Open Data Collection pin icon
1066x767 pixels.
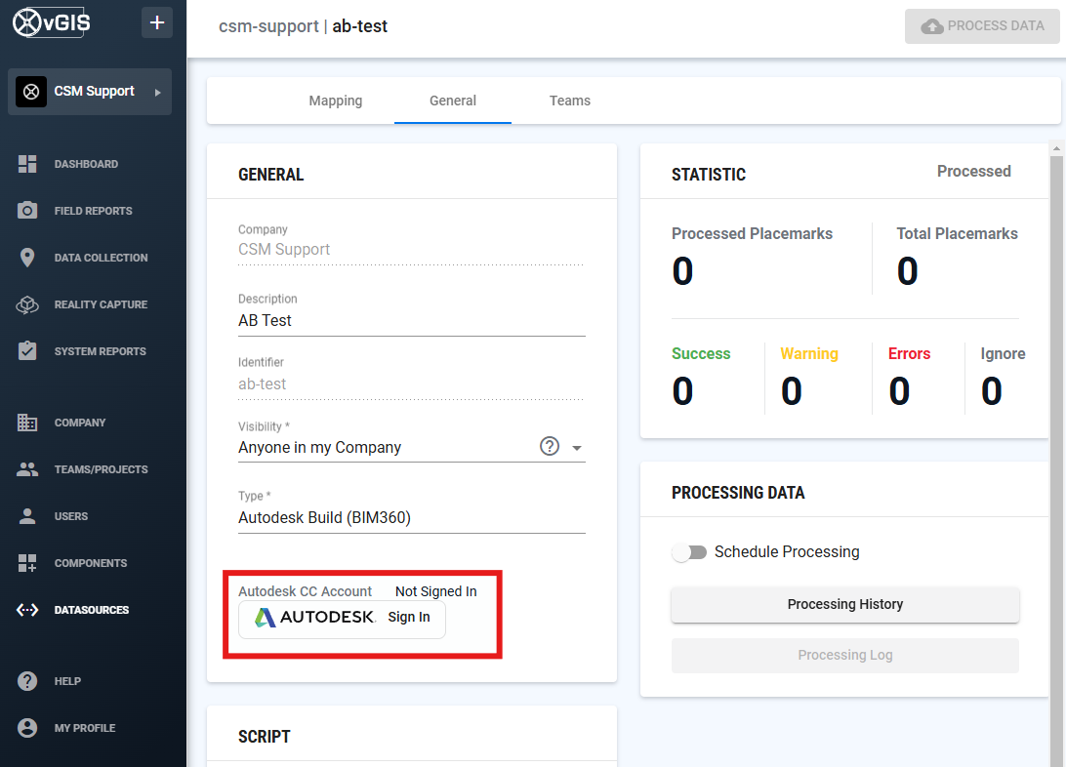[27, 258]
